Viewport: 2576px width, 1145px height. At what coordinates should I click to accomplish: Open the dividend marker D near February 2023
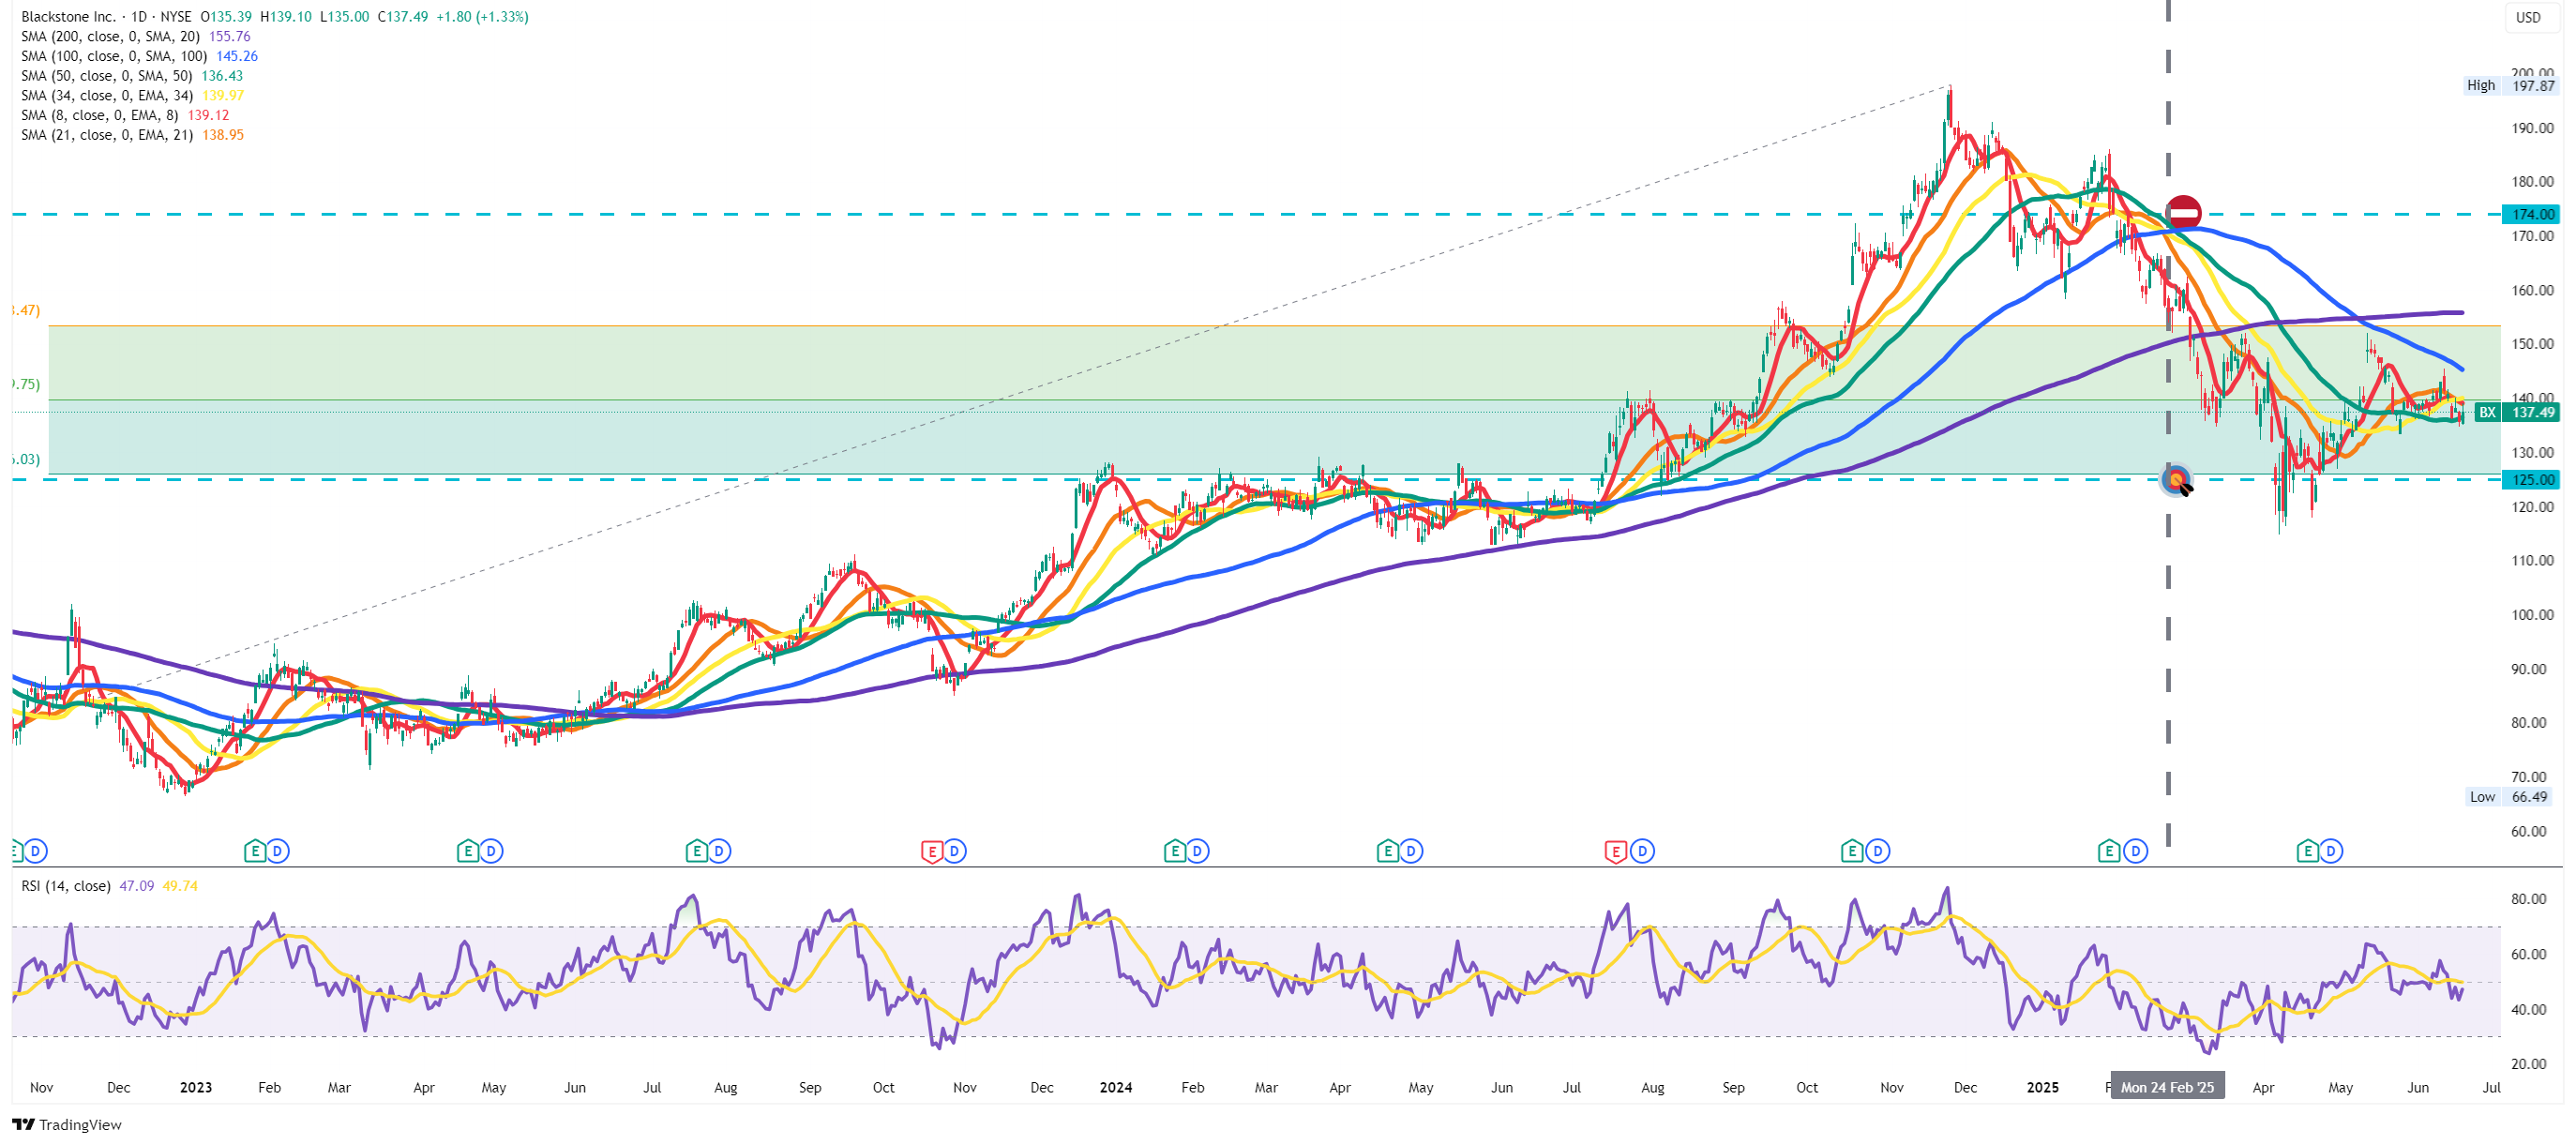[278, 851]
